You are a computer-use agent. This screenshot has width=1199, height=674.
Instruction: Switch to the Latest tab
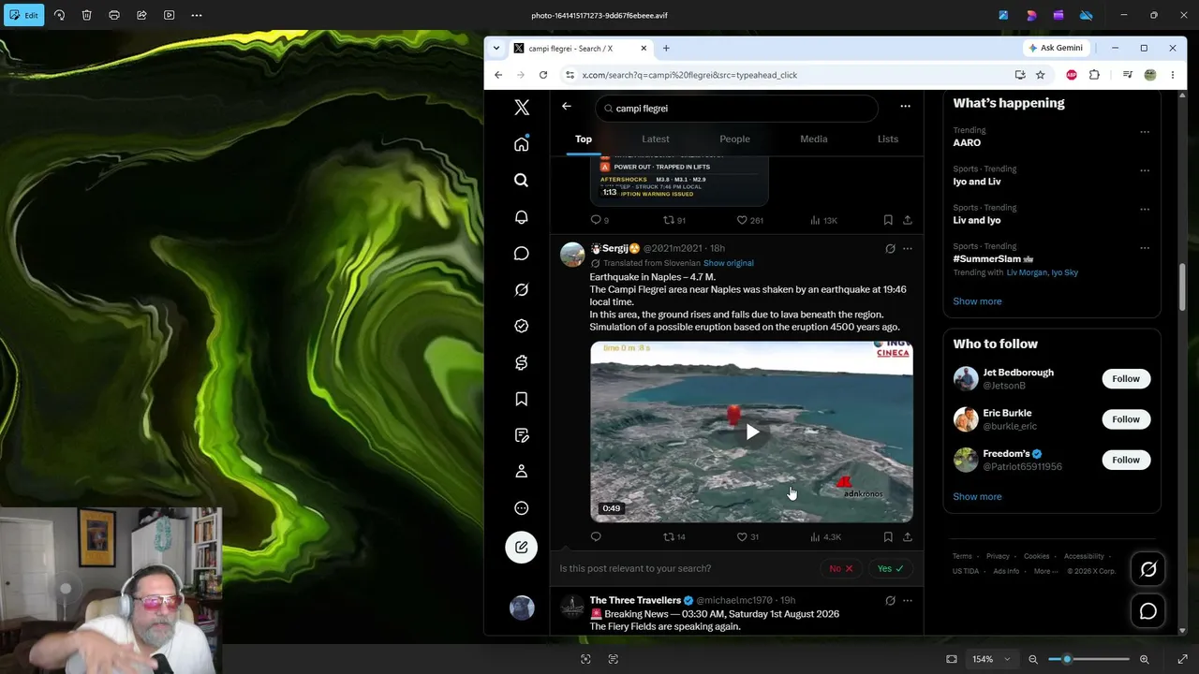pyautogui.click(x=656, y=139)
